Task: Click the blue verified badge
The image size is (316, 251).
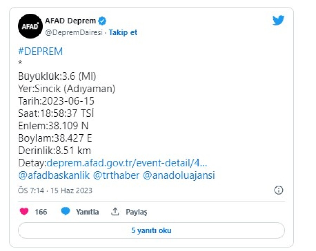Action: [x=102, y=21]
